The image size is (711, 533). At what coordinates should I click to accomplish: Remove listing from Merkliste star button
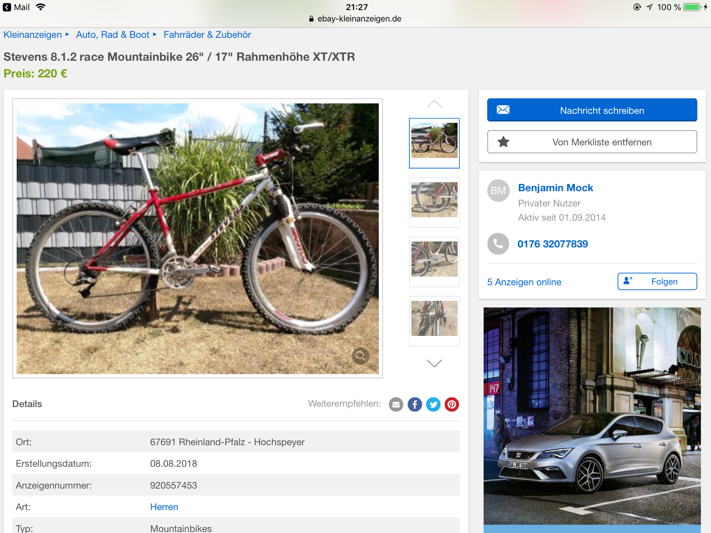coord(592,142)
